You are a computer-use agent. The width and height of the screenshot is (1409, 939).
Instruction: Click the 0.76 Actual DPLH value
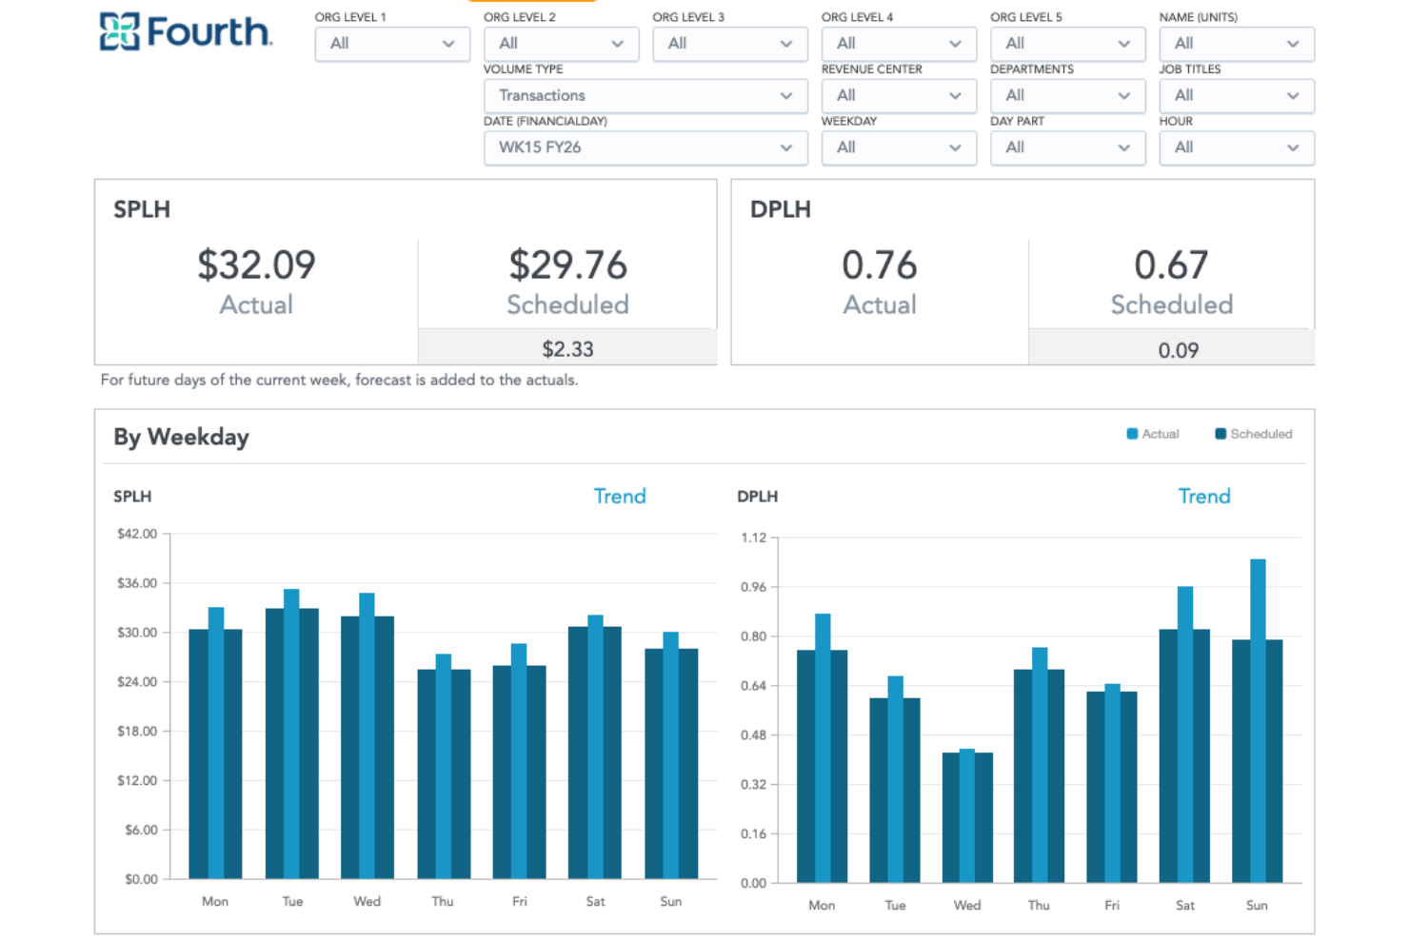880,264
